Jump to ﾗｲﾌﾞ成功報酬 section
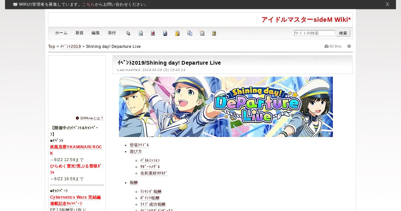 pos(153,204)
